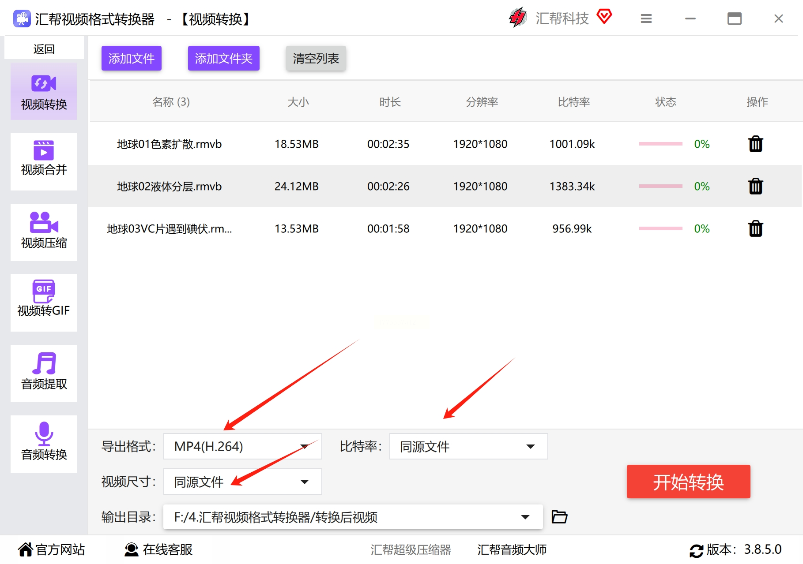Click the 版本 refresh update icon
This screenshot has height=564, width=803.
696,550
